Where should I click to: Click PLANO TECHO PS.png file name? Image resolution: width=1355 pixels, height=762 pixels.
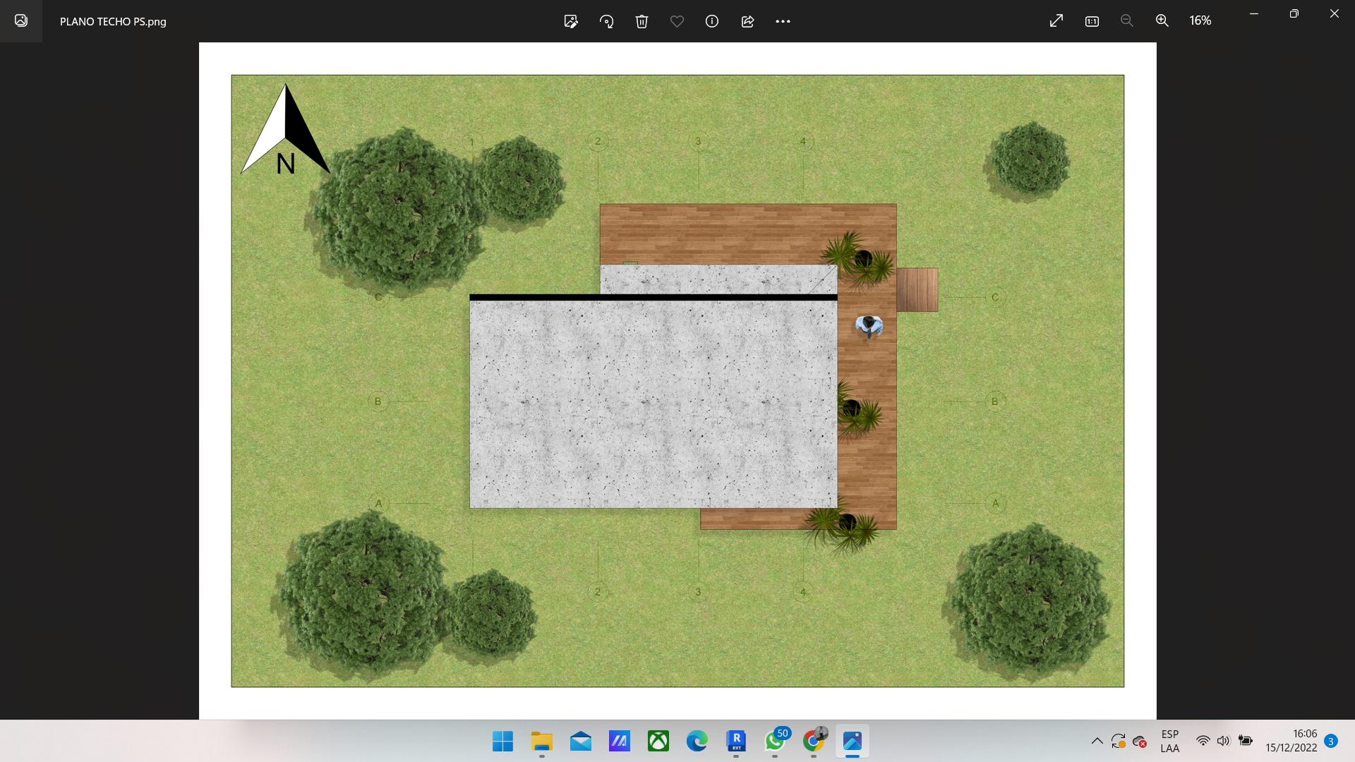point(113,22)
